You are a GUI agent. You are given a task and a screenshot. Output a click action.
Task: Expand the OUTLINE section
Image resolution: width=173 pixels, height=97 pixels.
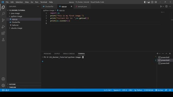24,84
